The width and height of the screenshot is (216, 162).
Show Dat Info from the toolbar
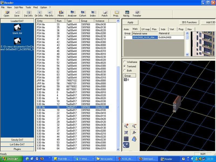(x=28, y=14)
